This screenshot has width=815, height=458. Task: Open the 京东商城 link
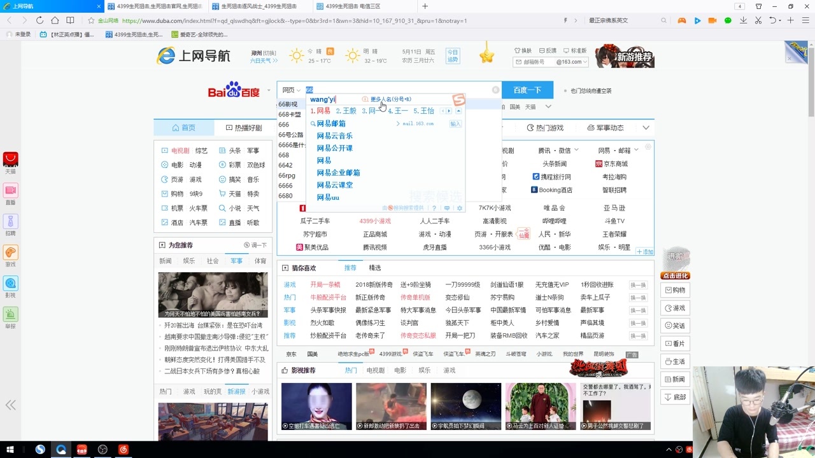(x=611, y=163)
